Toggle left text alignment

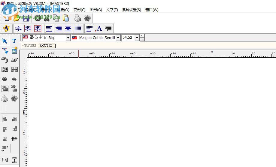49,29
